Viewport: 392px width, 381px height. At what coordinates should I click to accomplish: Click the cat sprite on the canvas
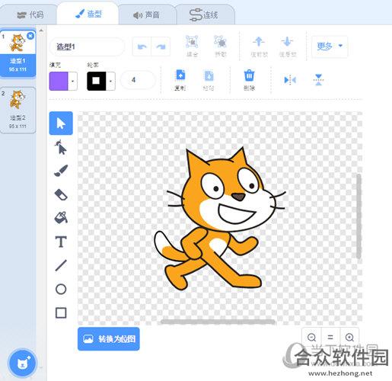click(x=220, y=219)
